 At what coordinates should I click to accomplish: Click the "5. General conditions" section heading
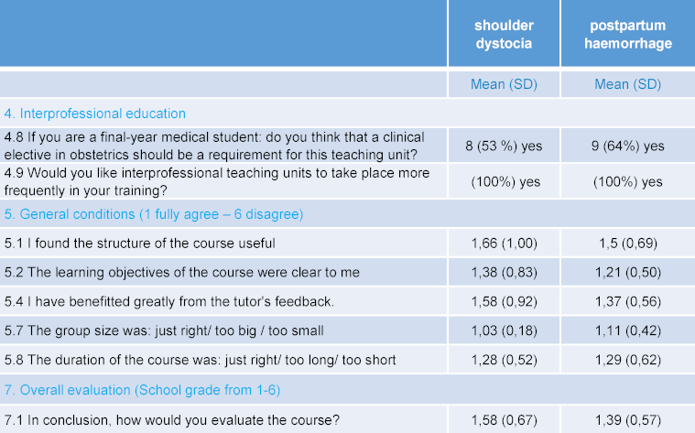pyautogui.click(x=153, y=214)
